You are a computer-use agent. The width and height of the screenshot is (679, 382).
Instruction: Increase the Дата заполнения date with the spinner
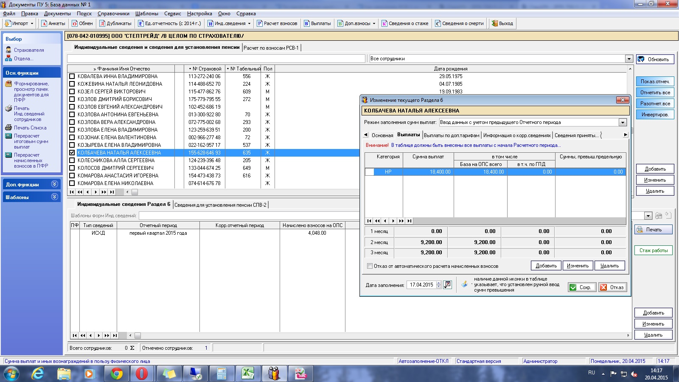pos(439,283)
